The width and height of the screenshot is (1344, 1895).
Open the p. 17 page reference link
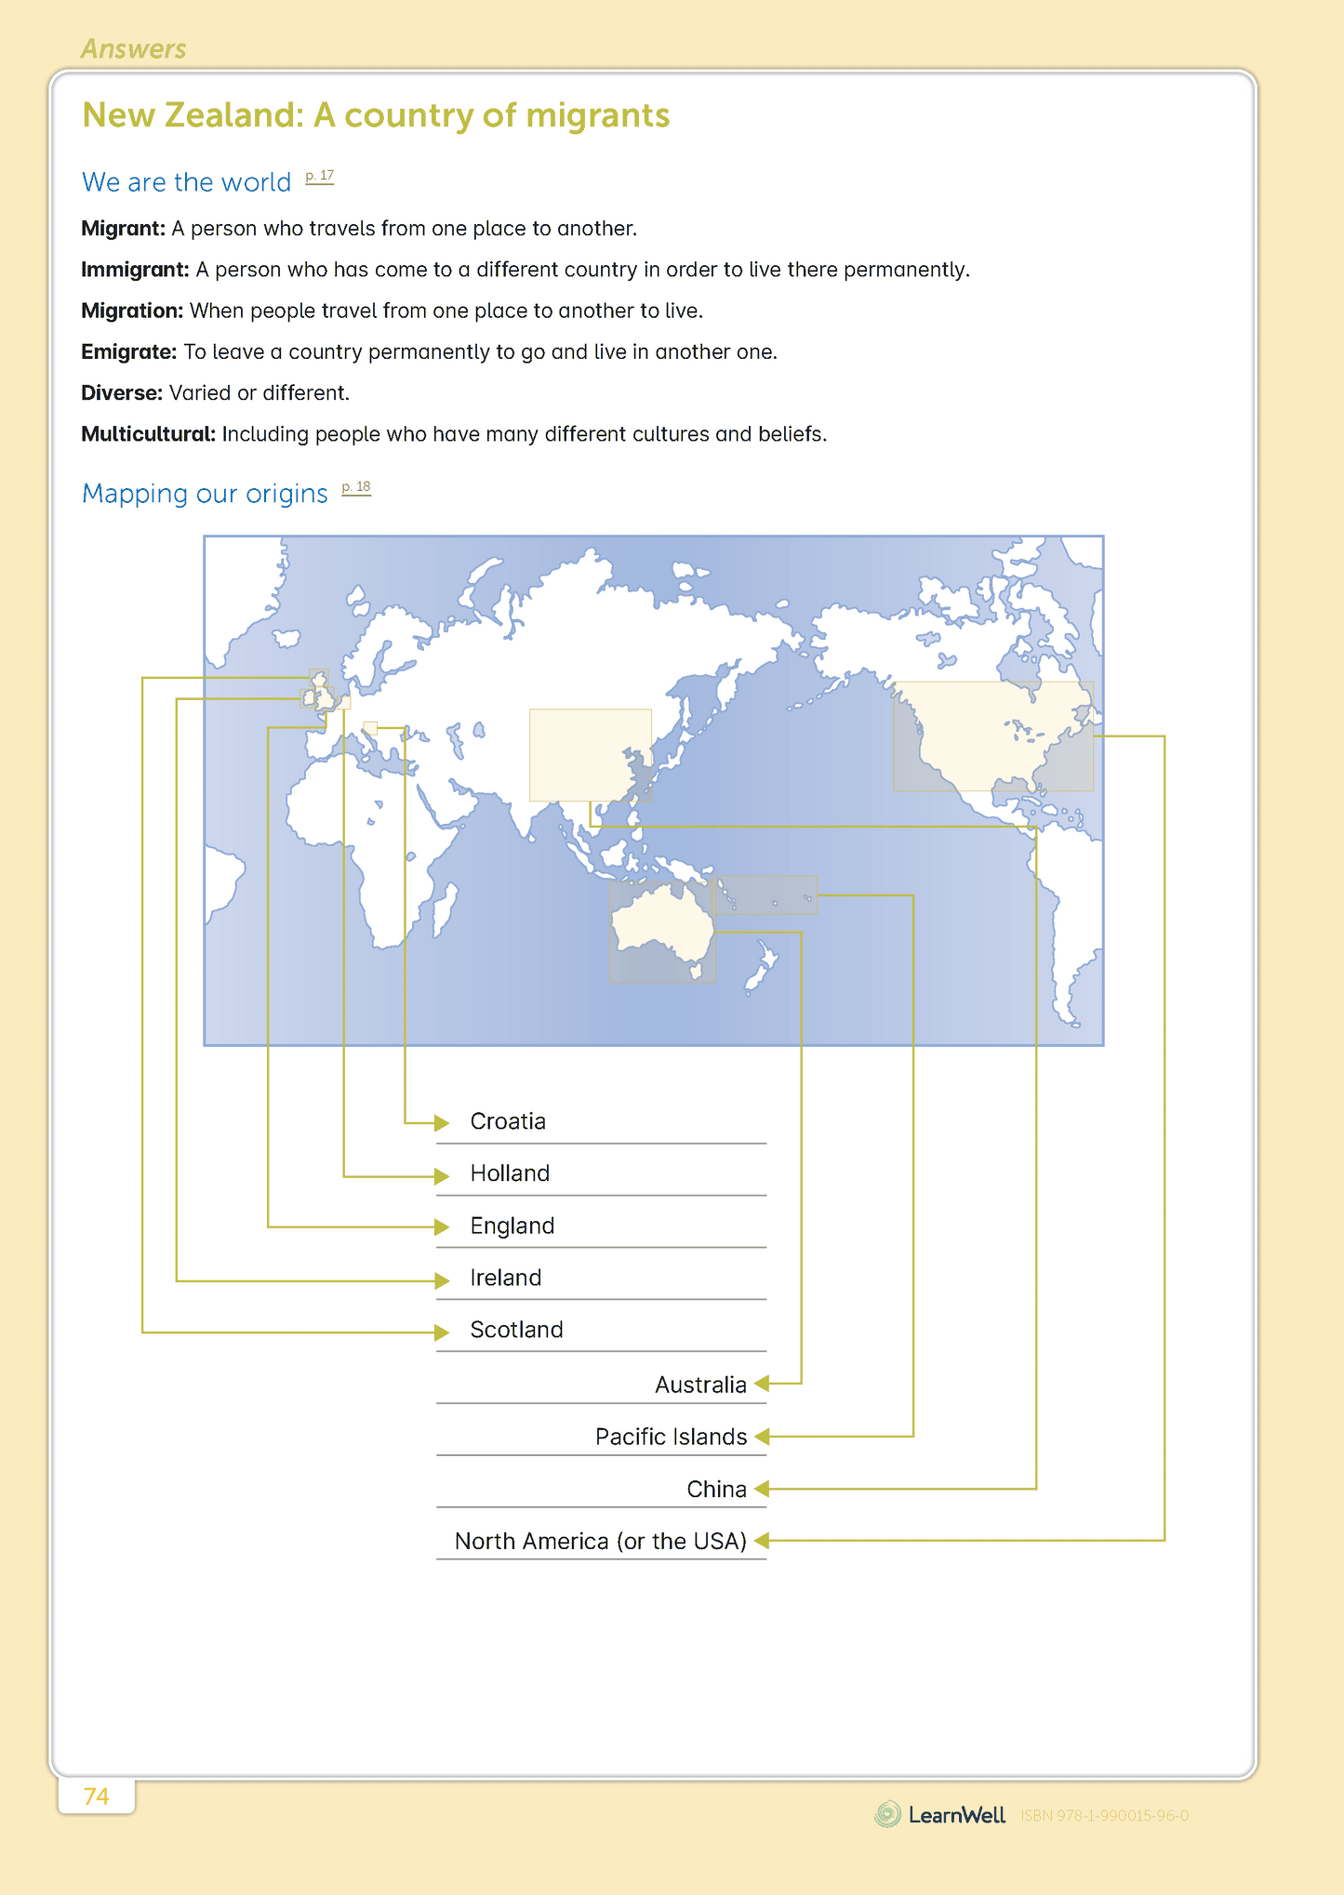pos(319,176)
